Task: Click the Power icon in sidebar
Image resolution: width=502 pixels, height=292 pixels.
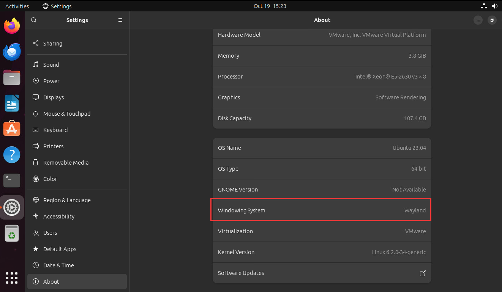Action: tap(36, 81)
